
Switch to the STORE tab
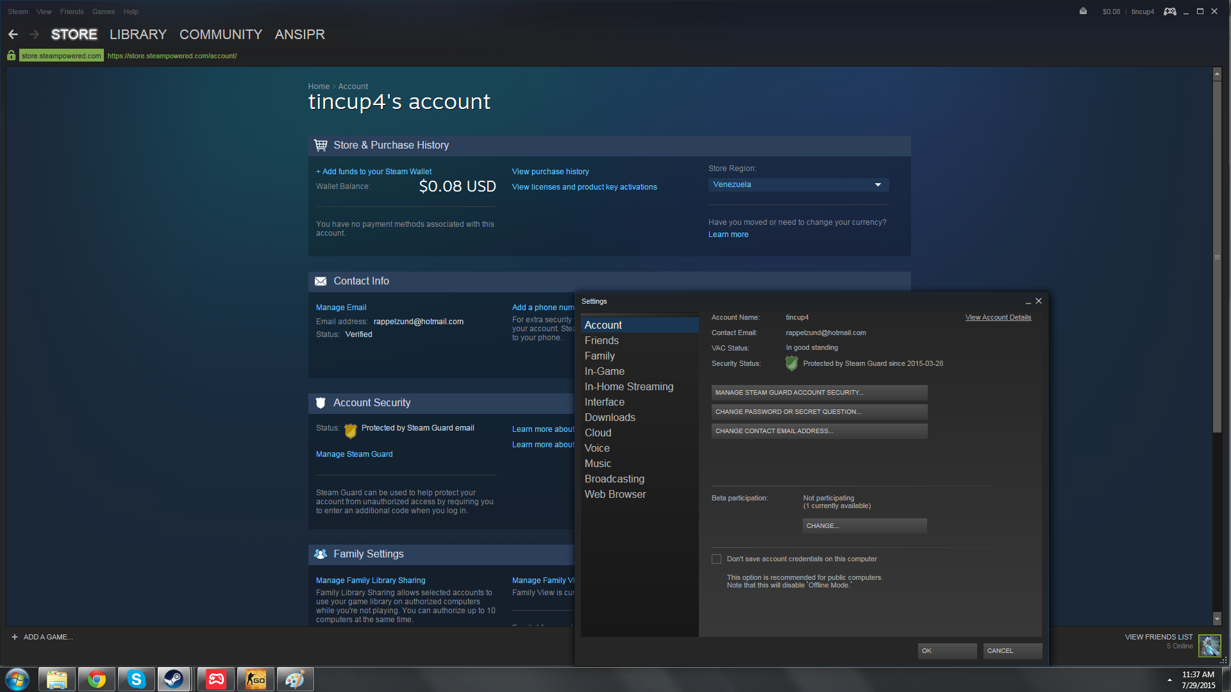pos(74,35)
